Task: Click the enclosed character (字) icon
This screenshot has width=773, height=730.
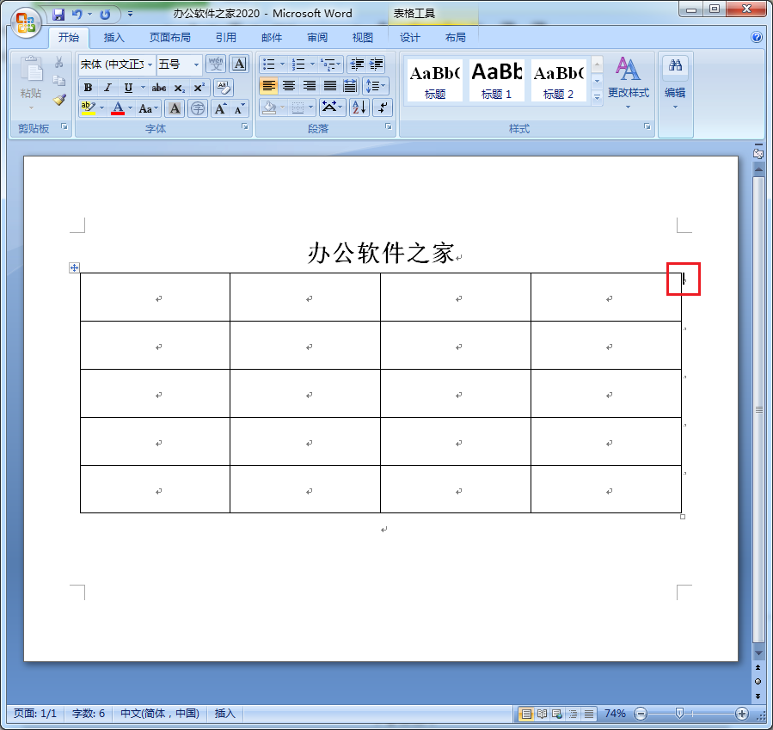Action: click(x=198, y=108)
